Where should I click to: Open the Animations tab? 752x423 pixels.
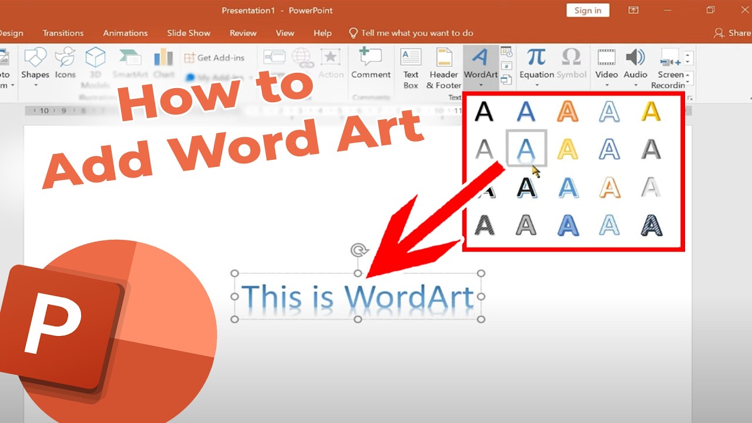pyautogui.click(x=125, y=33)
